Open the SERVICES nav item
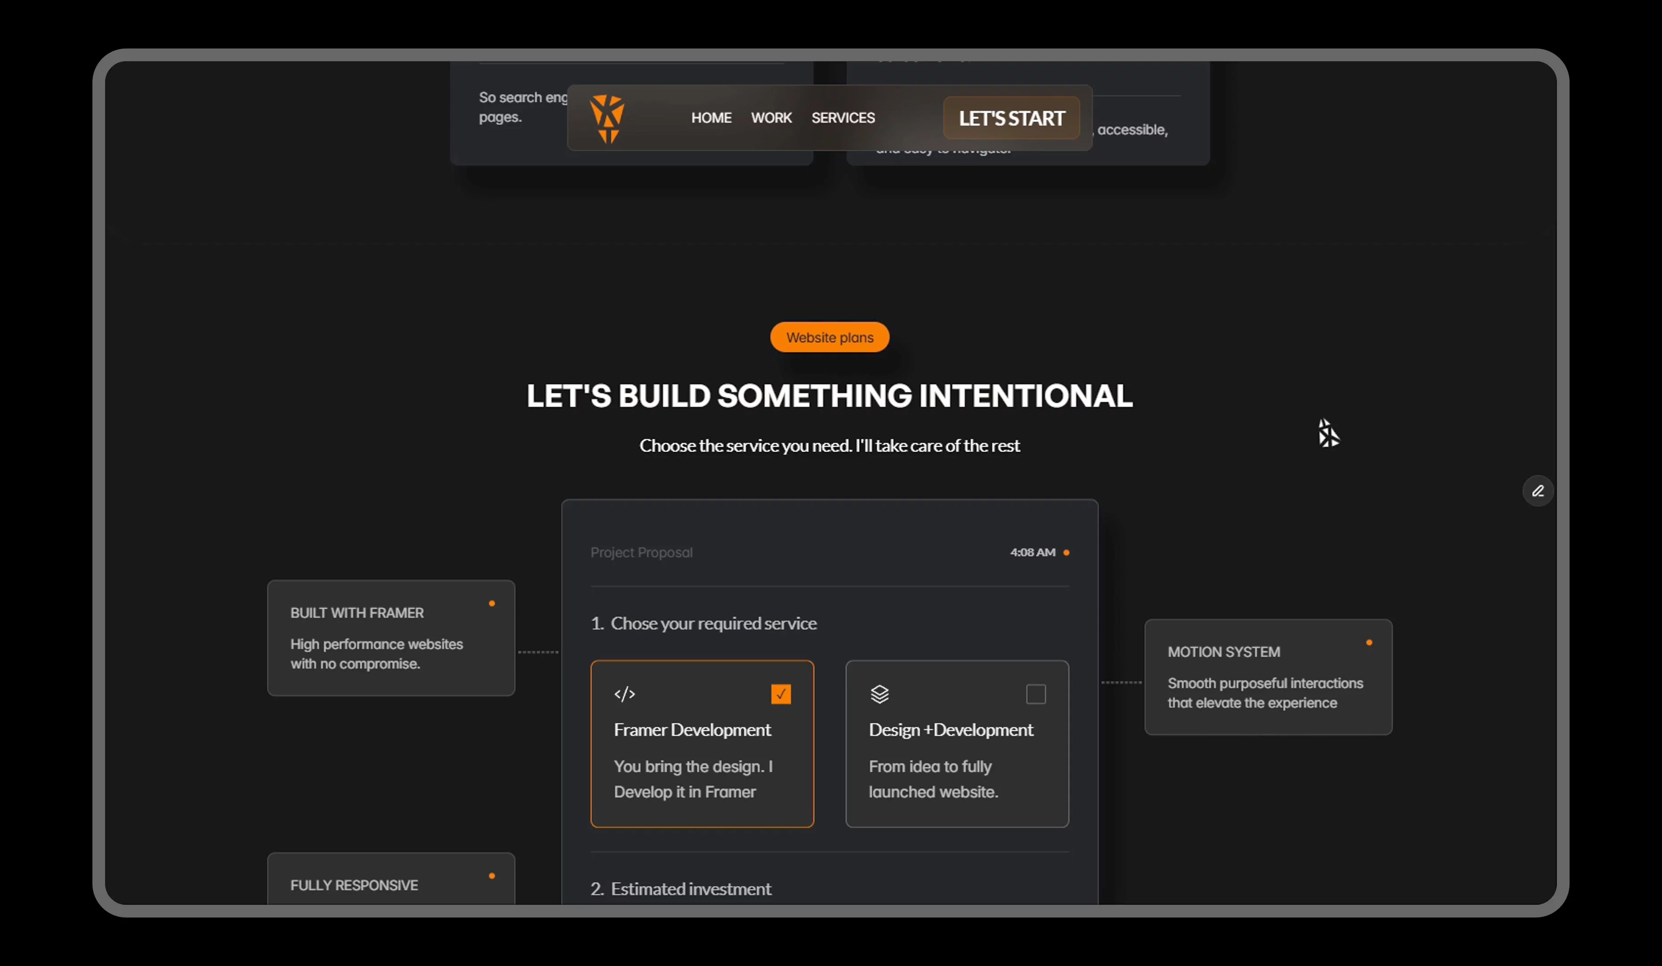This screenshot has width=1662, height=966. [843, 118]
